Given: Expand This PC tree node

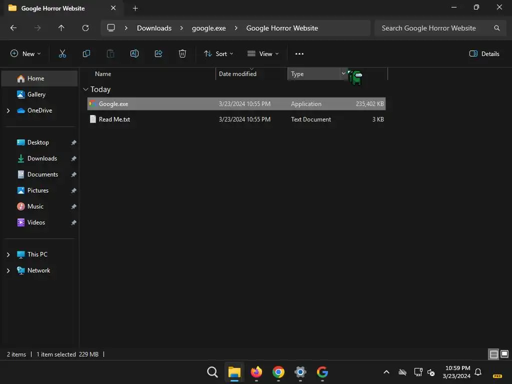Looking at the screenshot, I should 8,254.
